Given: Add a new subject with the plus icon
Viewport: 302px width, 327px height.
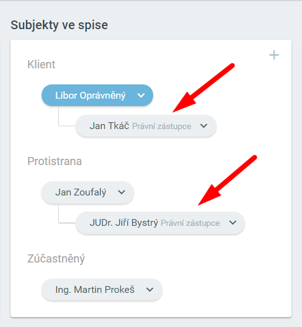Looking at the screenshot, I should click(274, 55).
